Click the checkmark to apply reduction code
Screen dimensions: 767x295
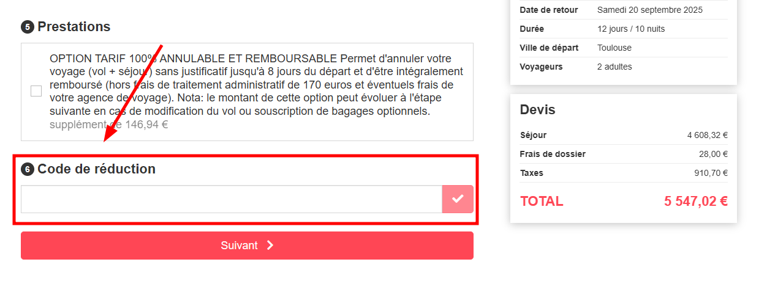pos(458,199)
